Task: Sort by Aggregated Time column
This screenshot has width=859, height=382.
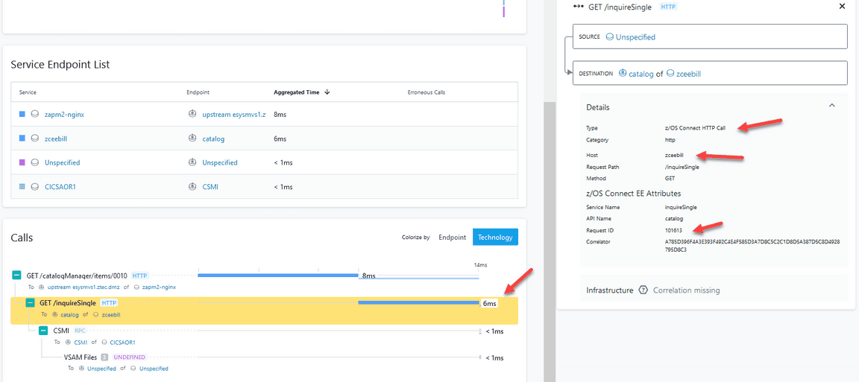Action: pyautogui.click(x=301, y=92)
